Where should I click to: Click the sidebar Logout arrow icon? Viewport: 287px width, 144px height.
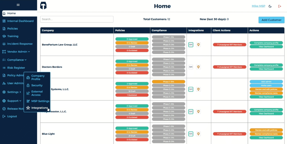pyautogui.click(x=4, y=116)
